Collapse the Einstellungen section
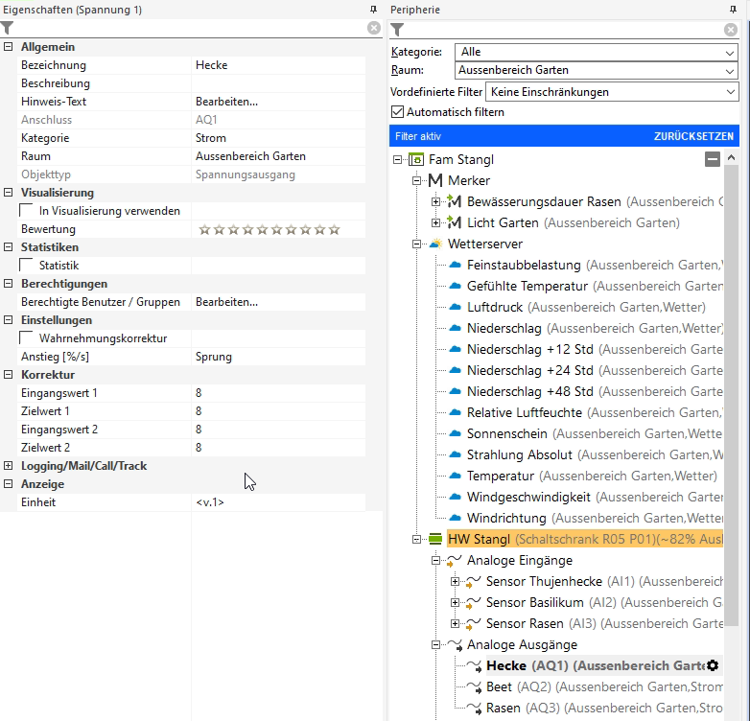Screen dimensions: 750x721 [8, 320]
